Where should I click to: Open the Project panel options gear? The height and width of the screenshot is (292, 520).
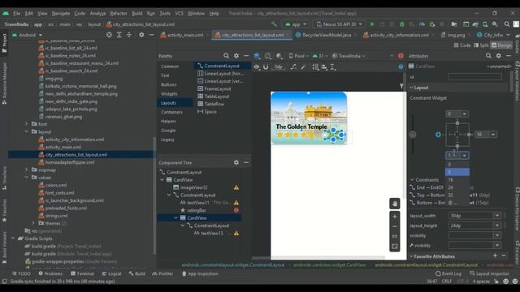point(141,35)
